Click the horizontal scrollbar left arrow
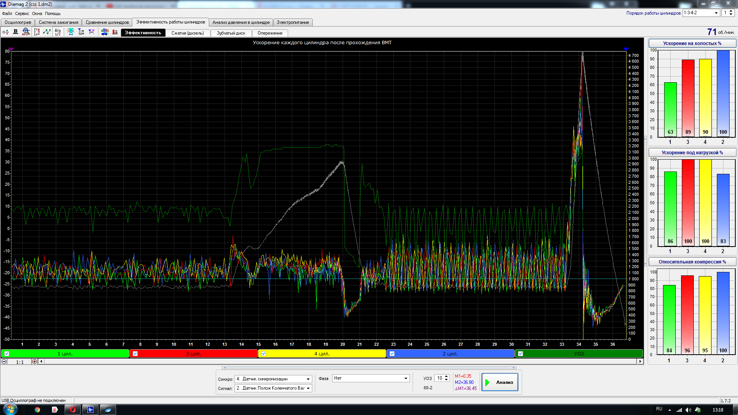The width and height of the screenshot is (738, 415). point(42,362)
